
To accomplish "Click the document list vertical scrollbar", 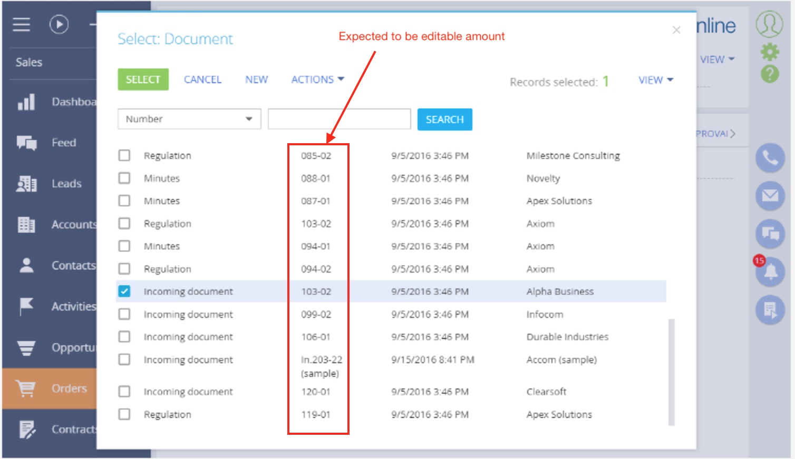I will point(672,372).
